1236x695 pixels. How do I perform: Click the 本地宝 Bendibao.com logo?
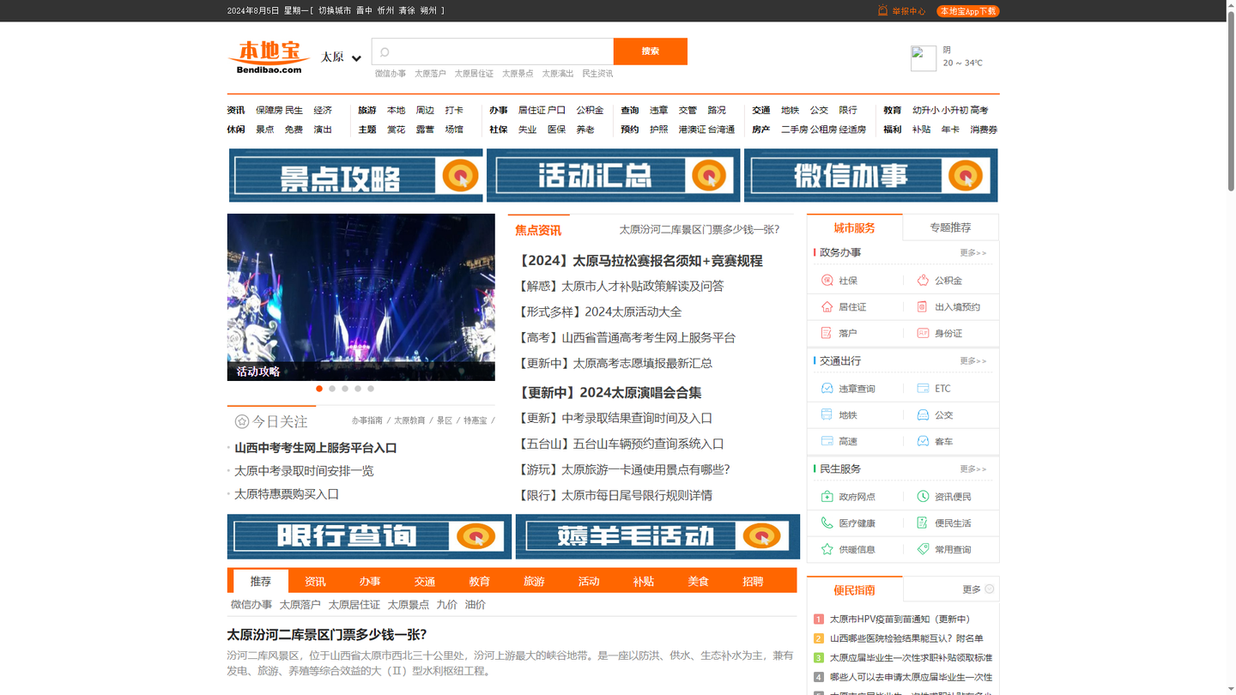point(269,57)
